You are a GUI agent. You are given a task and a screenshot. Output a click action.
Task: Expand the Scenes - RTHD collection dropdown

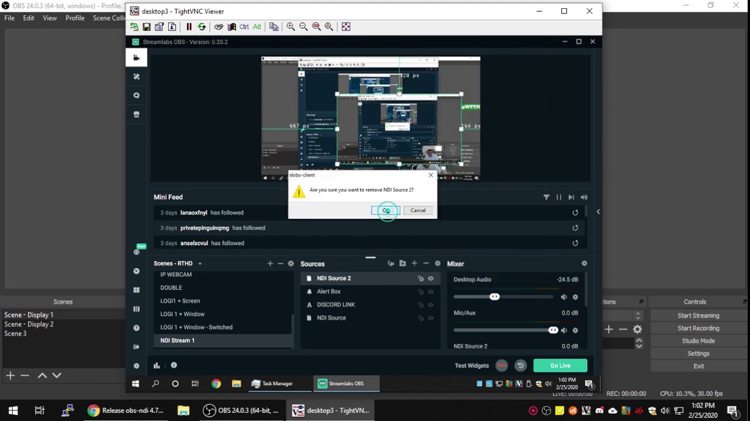[200, 264]
